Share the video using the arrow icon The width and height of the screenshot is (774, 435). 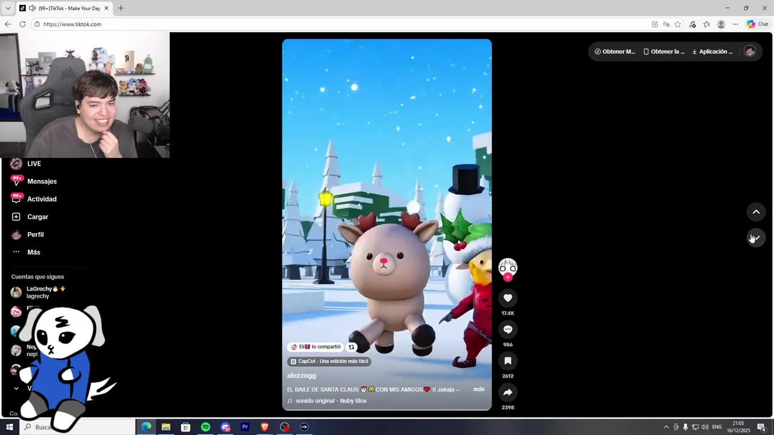(508, 392)
